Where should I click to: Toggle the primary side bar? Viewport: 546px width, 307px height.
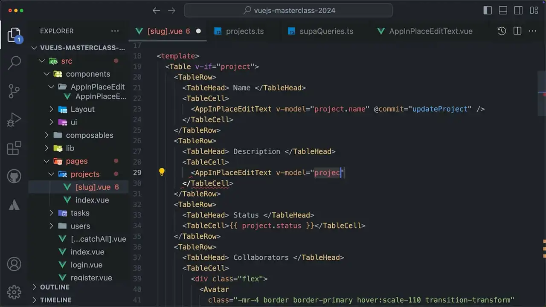point(488,11)
